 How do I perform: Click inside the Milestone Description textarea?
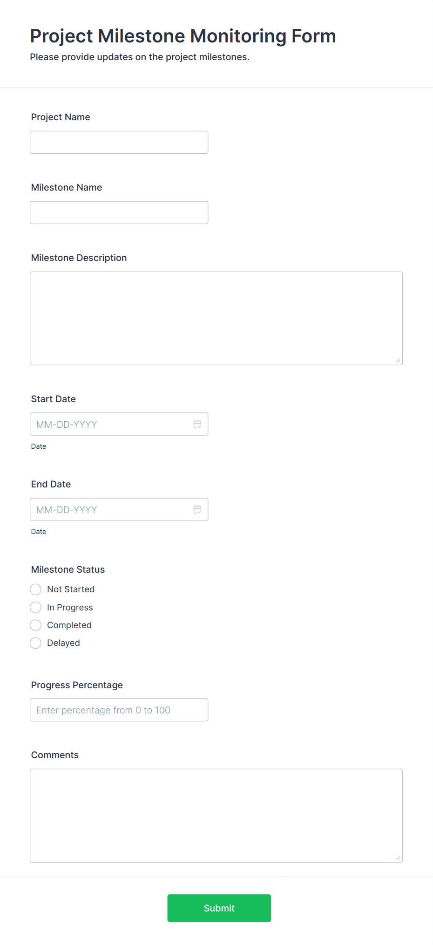[216, 318]
